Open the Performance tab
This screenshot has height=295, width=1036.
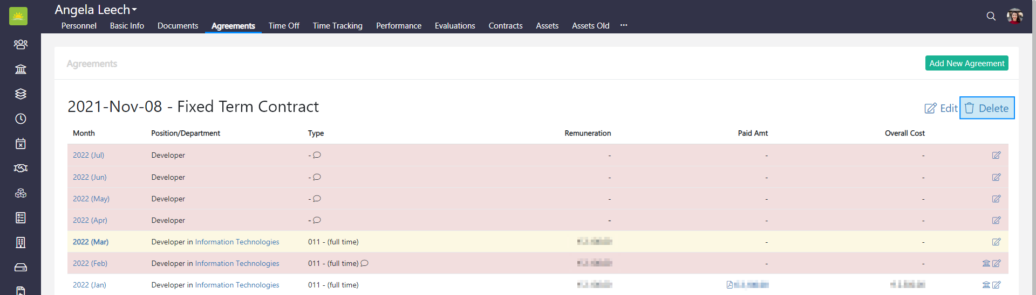click(398, 26)
